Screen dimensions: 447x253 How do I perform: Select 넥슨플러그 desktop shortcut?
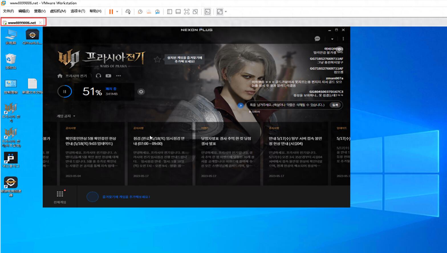click(x=11, y=160)
